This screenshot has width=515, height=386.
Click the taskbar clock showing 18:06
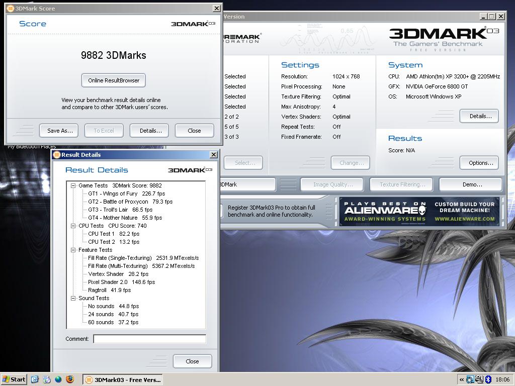click(x=502, y=380)
